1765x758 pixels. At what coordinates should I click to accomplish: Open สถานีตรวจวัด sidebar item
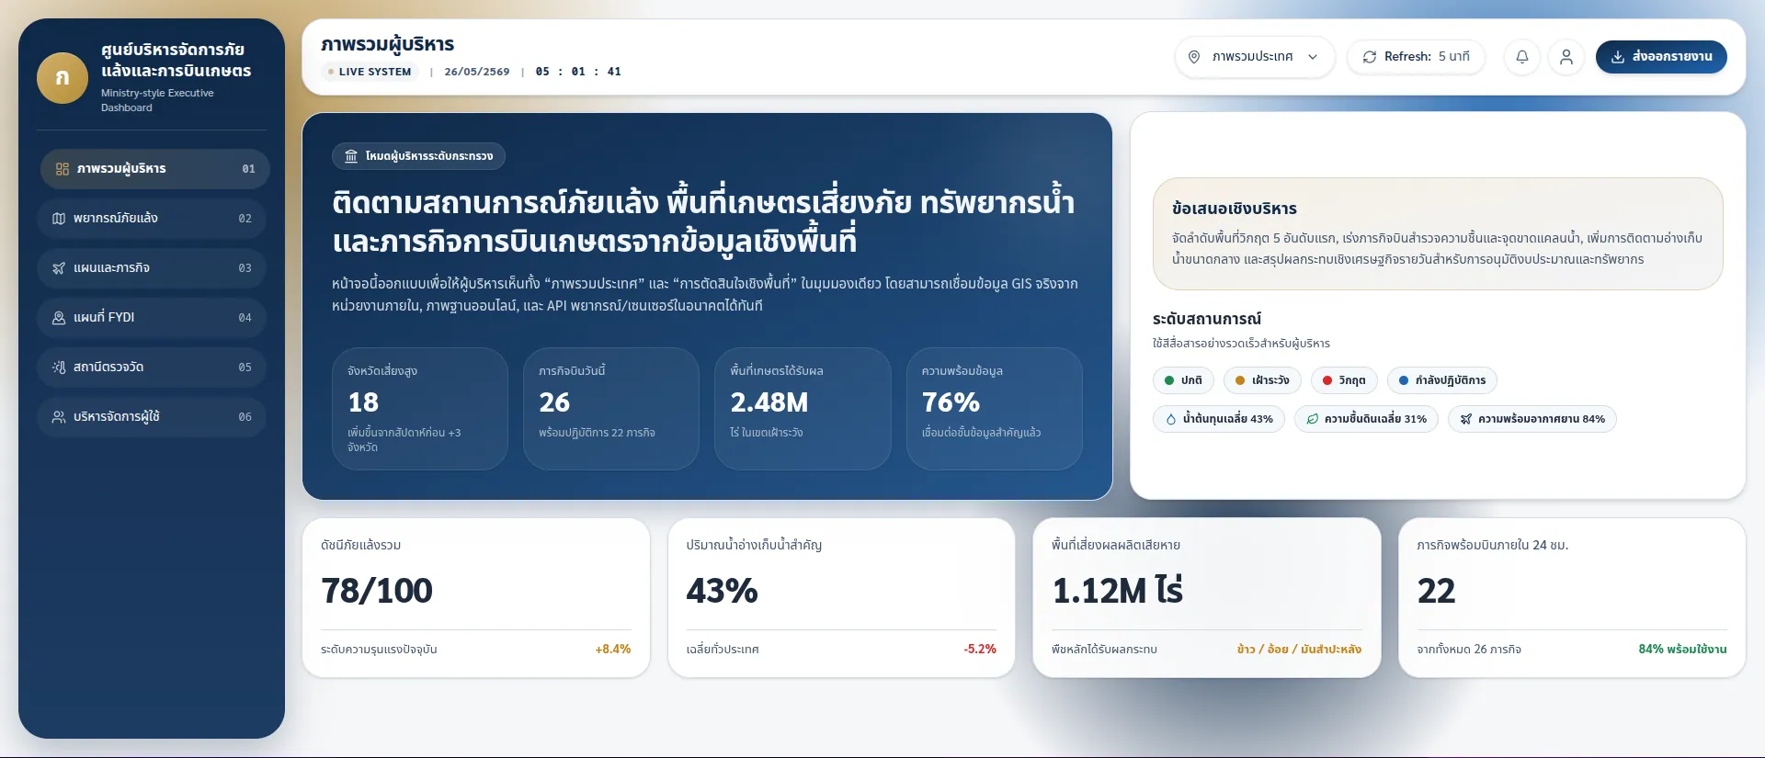(152, 368)
